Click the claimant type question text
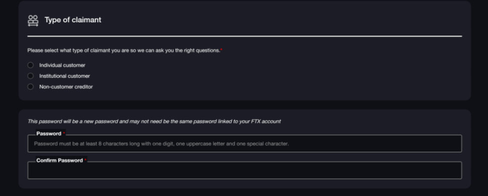Image resolution: width=488 pixels, height=196 pixels. [x=124, y=50]
